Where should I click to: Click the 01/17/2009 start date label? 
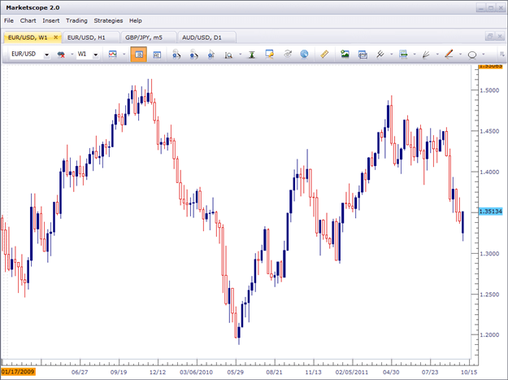[x=18, y=372]
